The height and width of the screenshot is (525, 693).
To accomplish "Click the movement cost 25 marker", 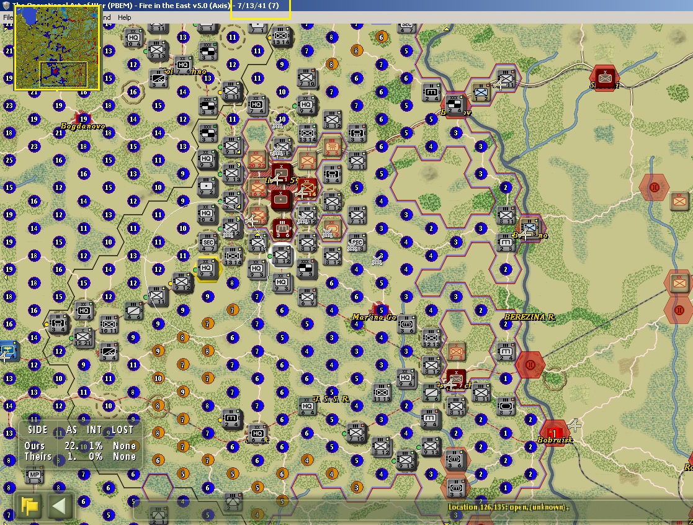I will (9, 160).
